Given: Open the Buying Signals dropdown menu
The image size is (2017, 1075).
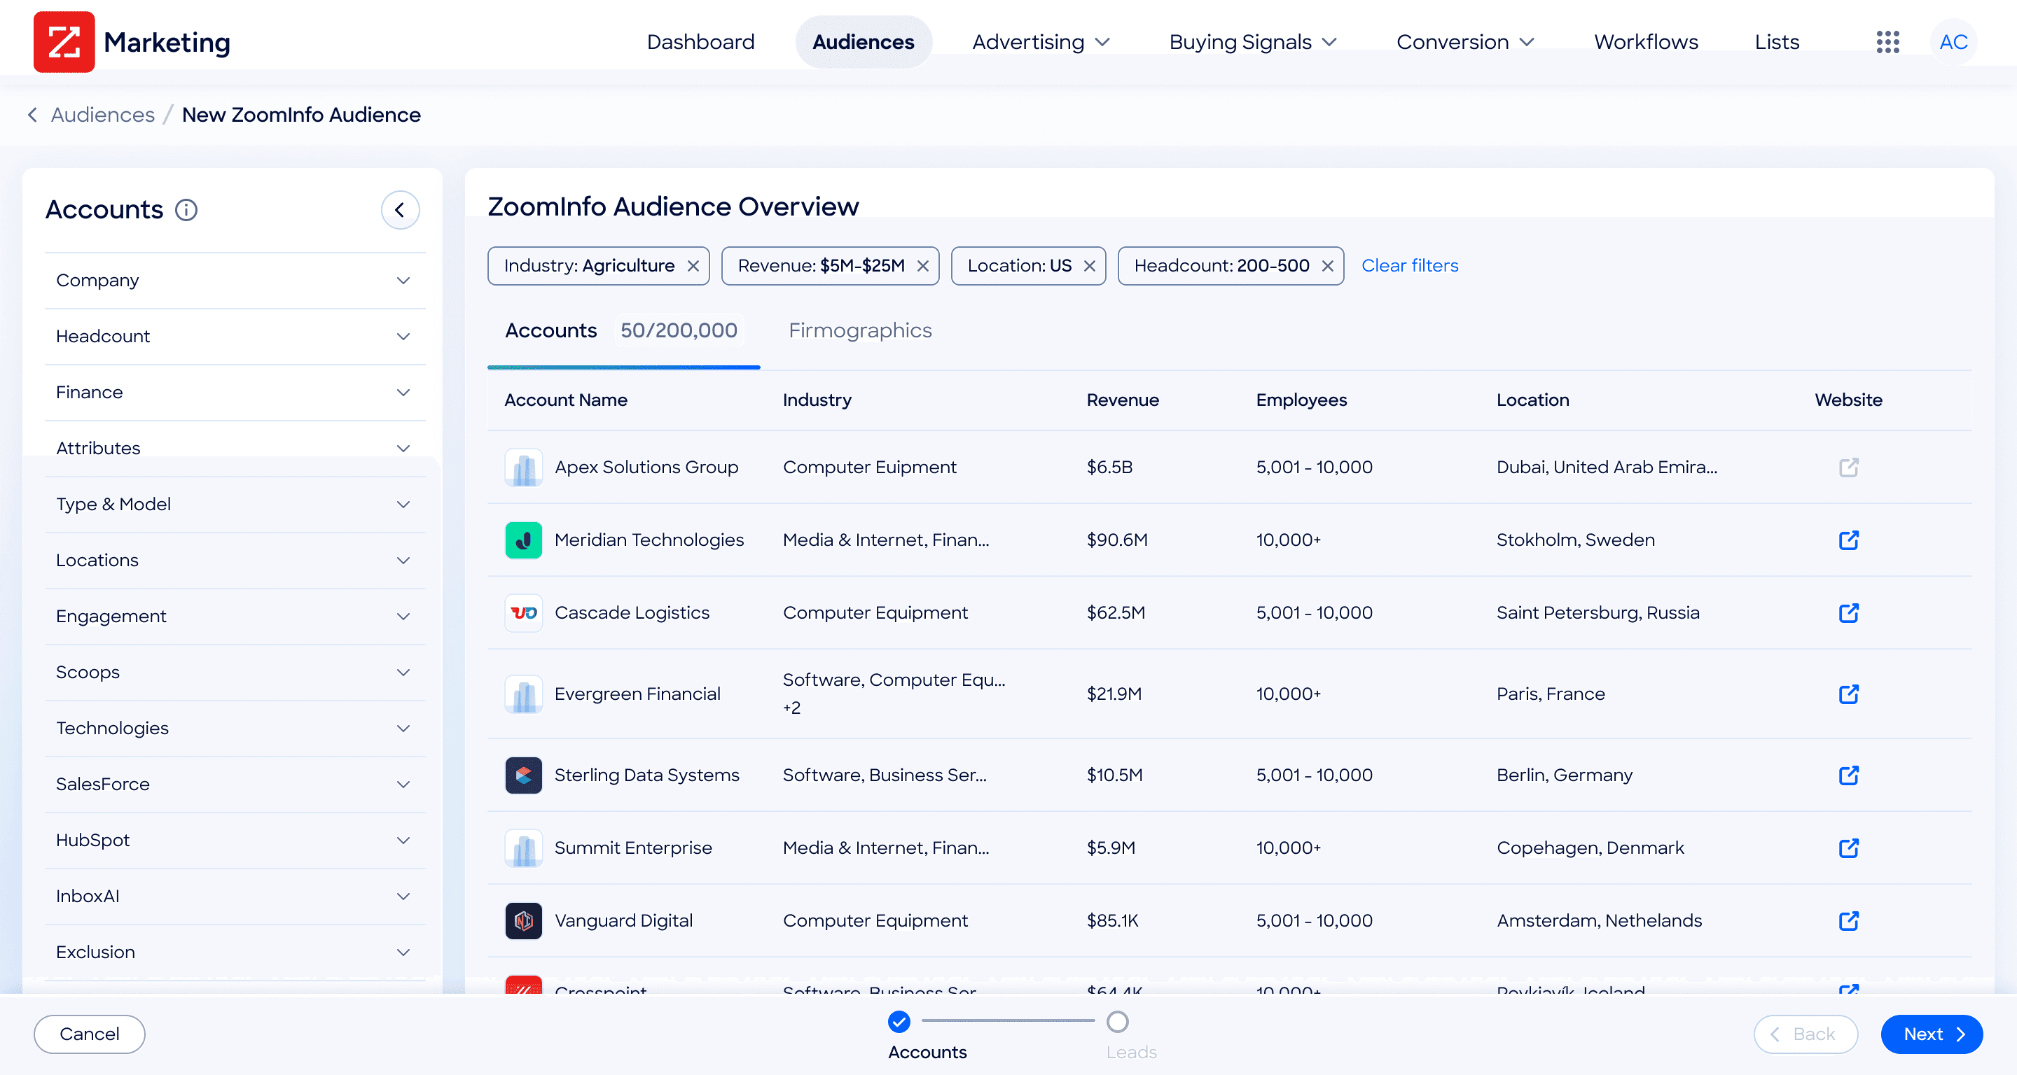Looking at the screenshot, I should [1253, 41].
